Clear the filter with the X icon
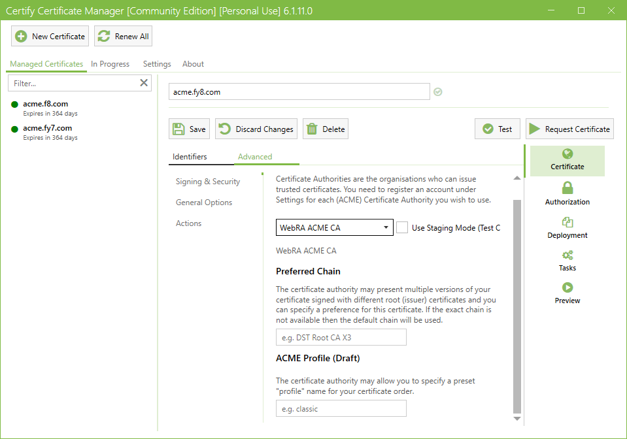This screenshot has width=627, height=439. tap(144, 83)
